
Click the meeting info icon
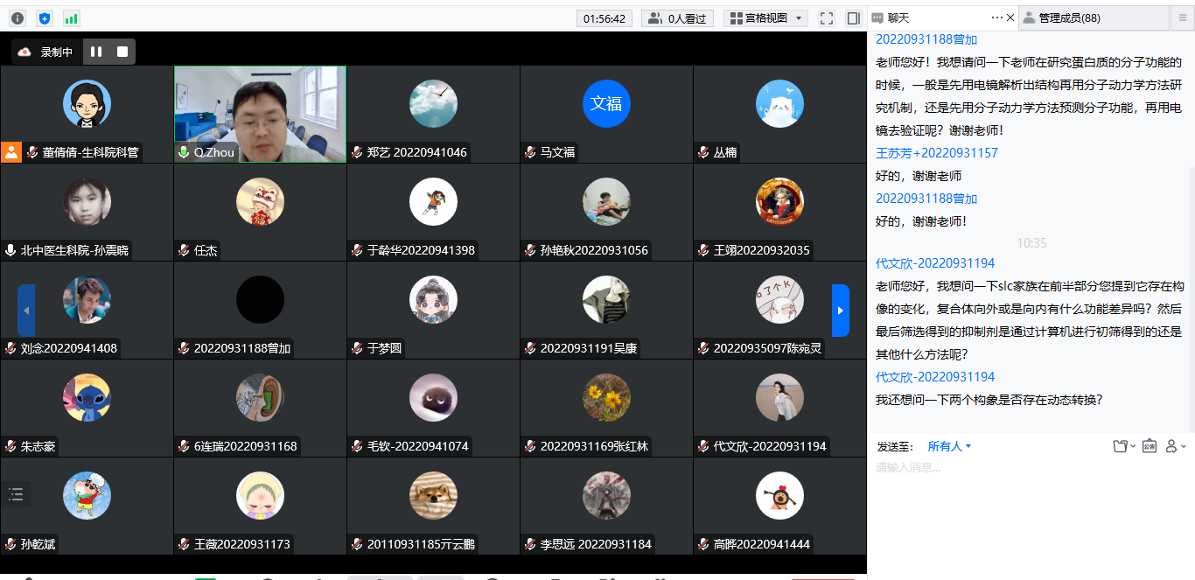point(17,18)
